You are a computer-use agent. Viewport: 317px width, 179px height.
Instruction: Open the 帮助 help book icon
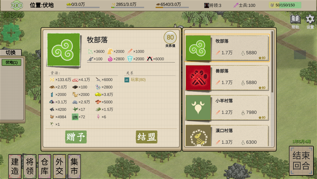click(x=295, y=20)
